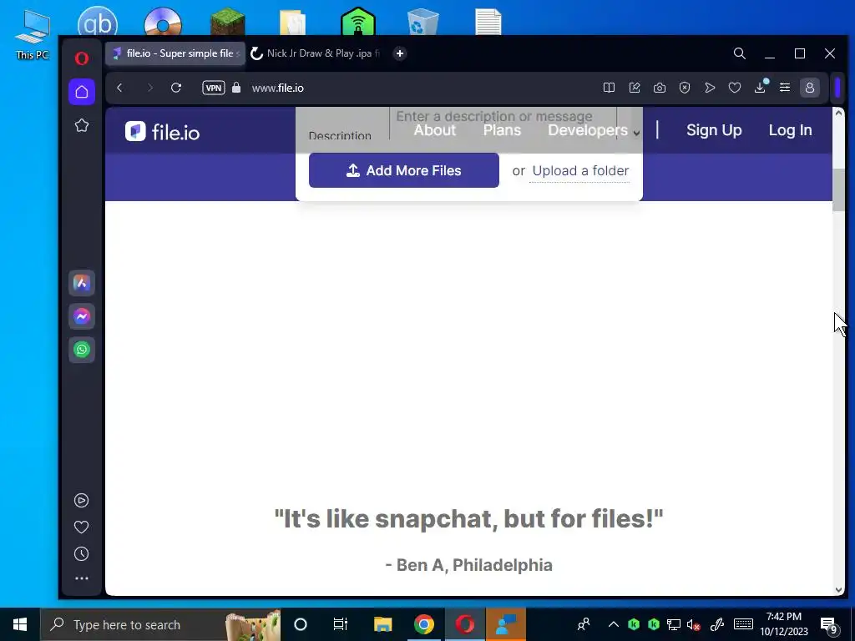This screenshot has height=641, width=855.
Task: Open Messenger in the Opera sidebar
Action: click(82, 316)
